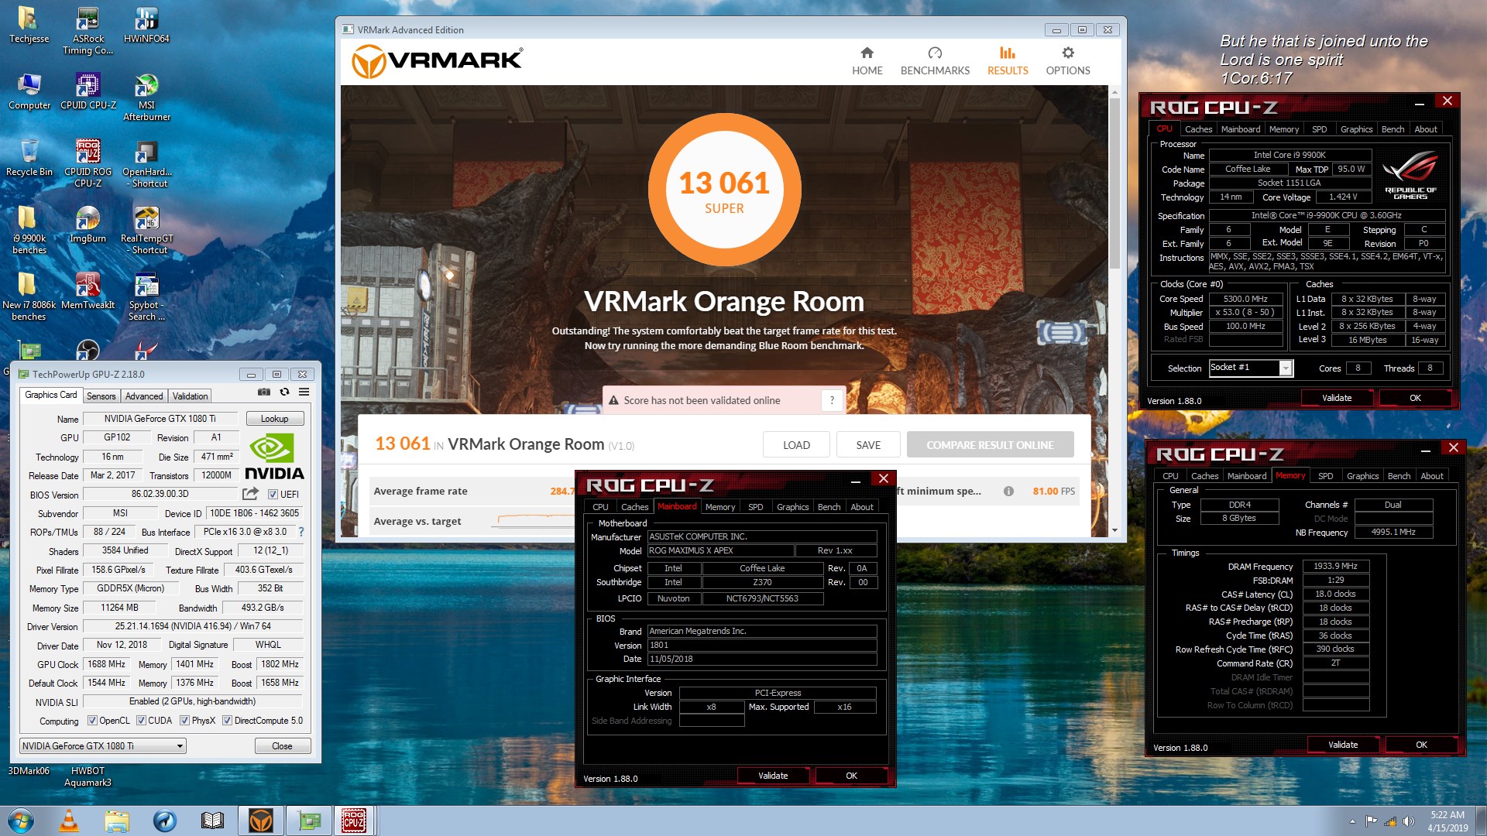Launch HWiNFO64 desktop shortcut
This screenshot has width=1487, height=836.
146,24
